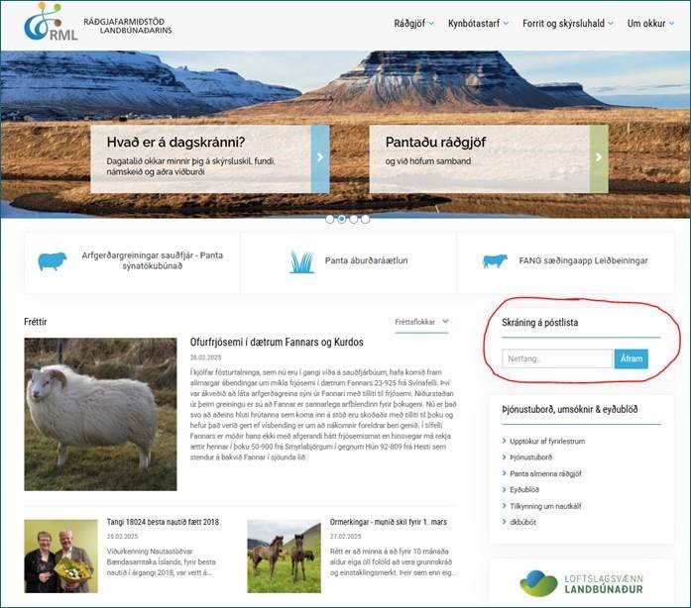Open the Fréttaflokkar dropdown
The width and height of the screenshot is (691, 608).
[x=421, y=322]
